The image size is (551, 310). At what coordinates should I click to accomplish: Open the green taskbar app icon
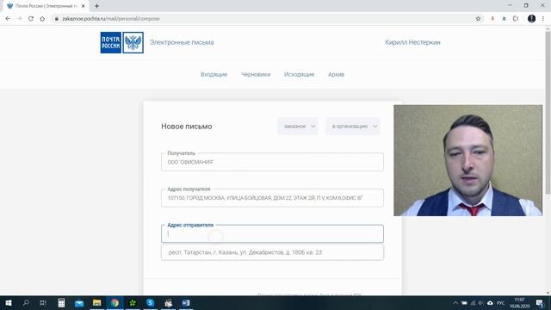point(133,302)
